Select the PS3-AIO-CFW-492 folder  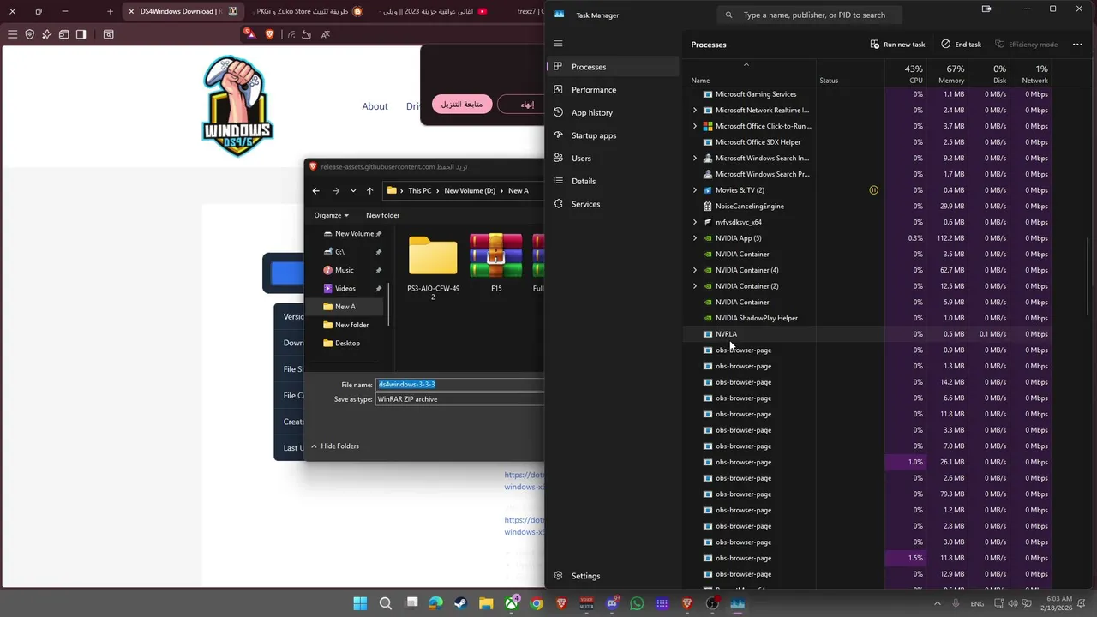(433, 267)
